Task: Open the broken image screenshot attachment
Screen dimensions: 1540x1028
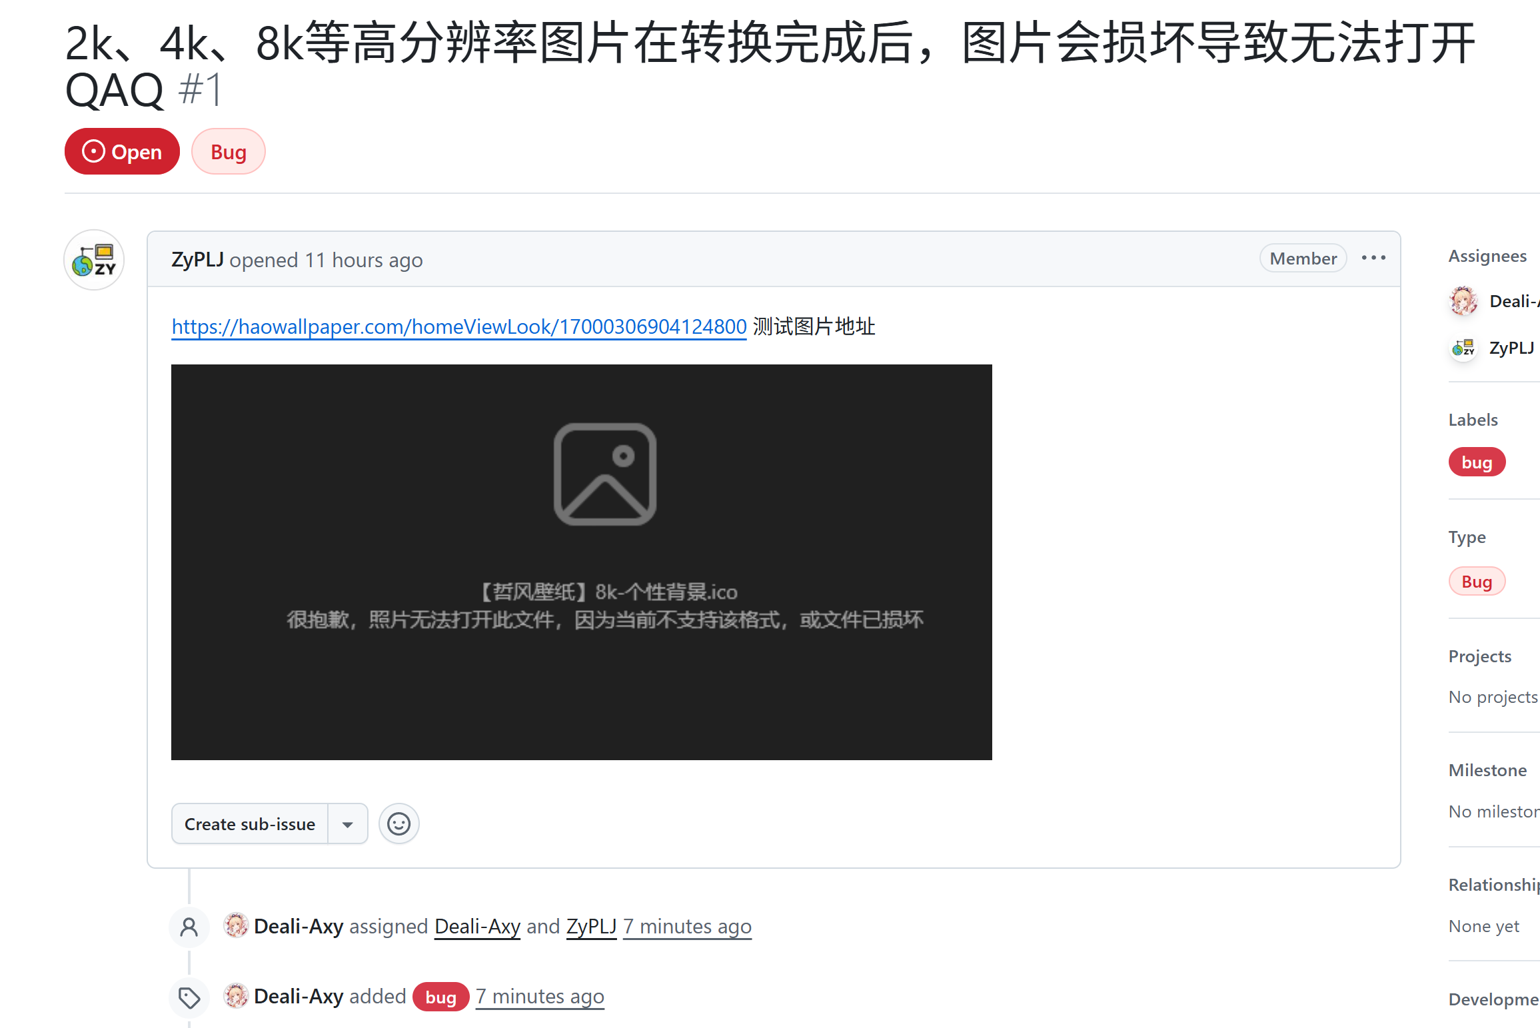Action: (581, 562)
